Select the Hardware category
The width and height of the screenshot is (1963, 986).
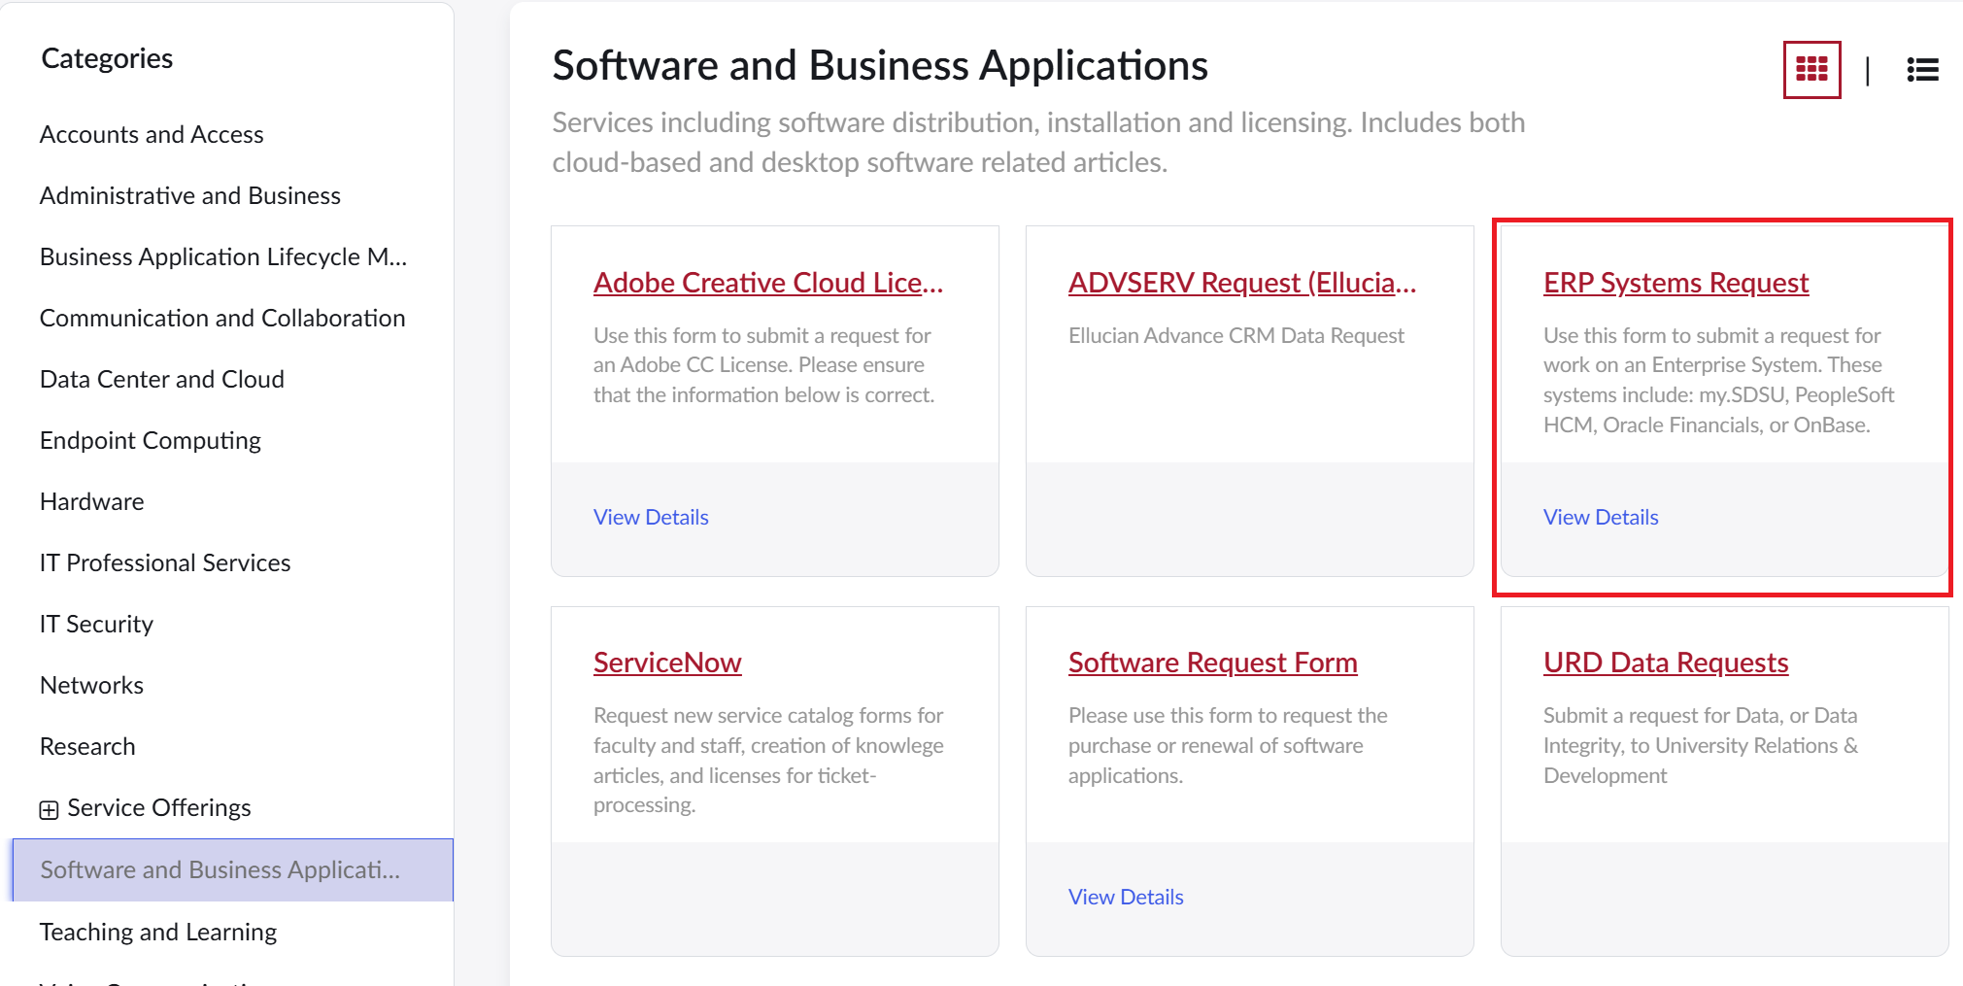[92, 501]
